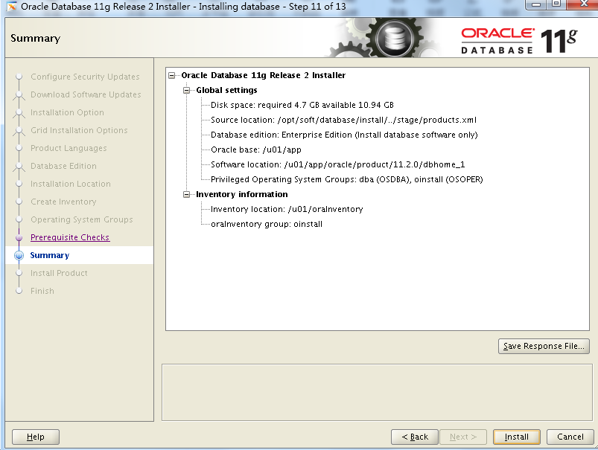Click the Installation Option step
The height and width of the screenshot is (450, 598).
(x=67, y=112)
